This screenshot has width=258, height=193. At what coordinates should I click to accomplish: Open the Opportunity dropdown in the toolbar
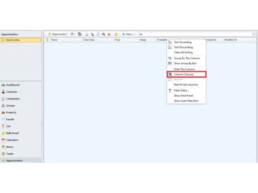coord(58,34)
